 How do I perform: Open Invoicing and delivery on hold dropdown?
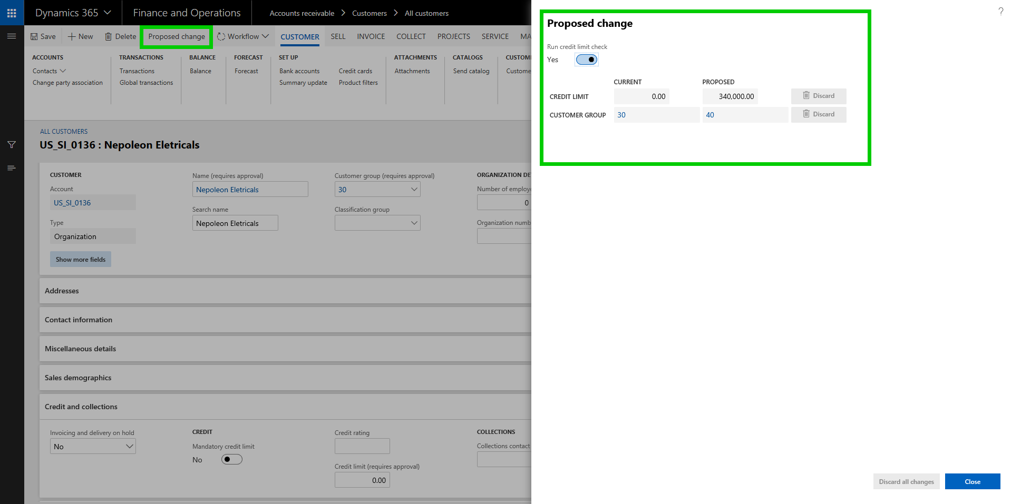coord(129,447)
